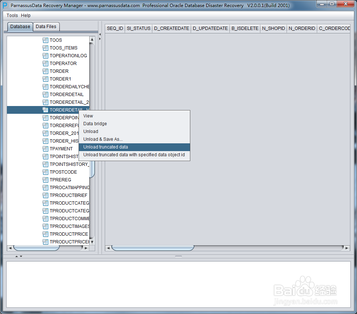Screen dimensions: 357x314
Task: Click the B_ISDELETE column header
Action: point(245,28)
